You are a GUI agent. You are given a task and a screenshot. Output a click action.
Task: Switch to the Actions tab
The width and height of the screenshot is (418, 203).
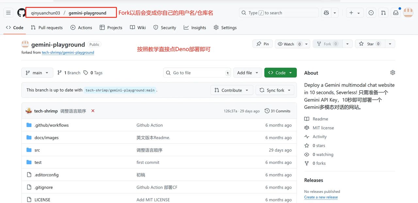[x=81, y=27]
